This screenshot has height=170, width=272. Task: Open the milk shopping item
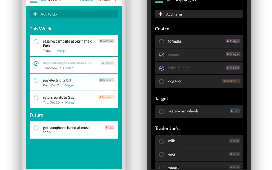199,141
